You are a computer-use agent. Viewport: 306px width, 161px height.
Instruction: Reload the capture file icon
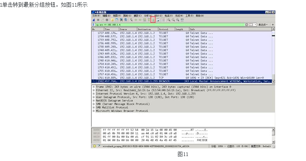126,20
